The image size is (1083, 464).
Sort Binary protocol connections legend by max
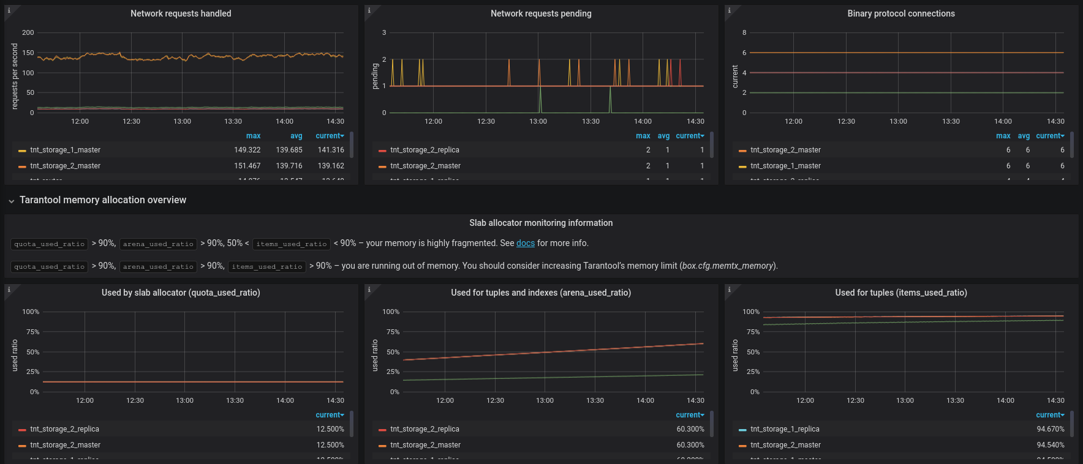[1003, 136]
